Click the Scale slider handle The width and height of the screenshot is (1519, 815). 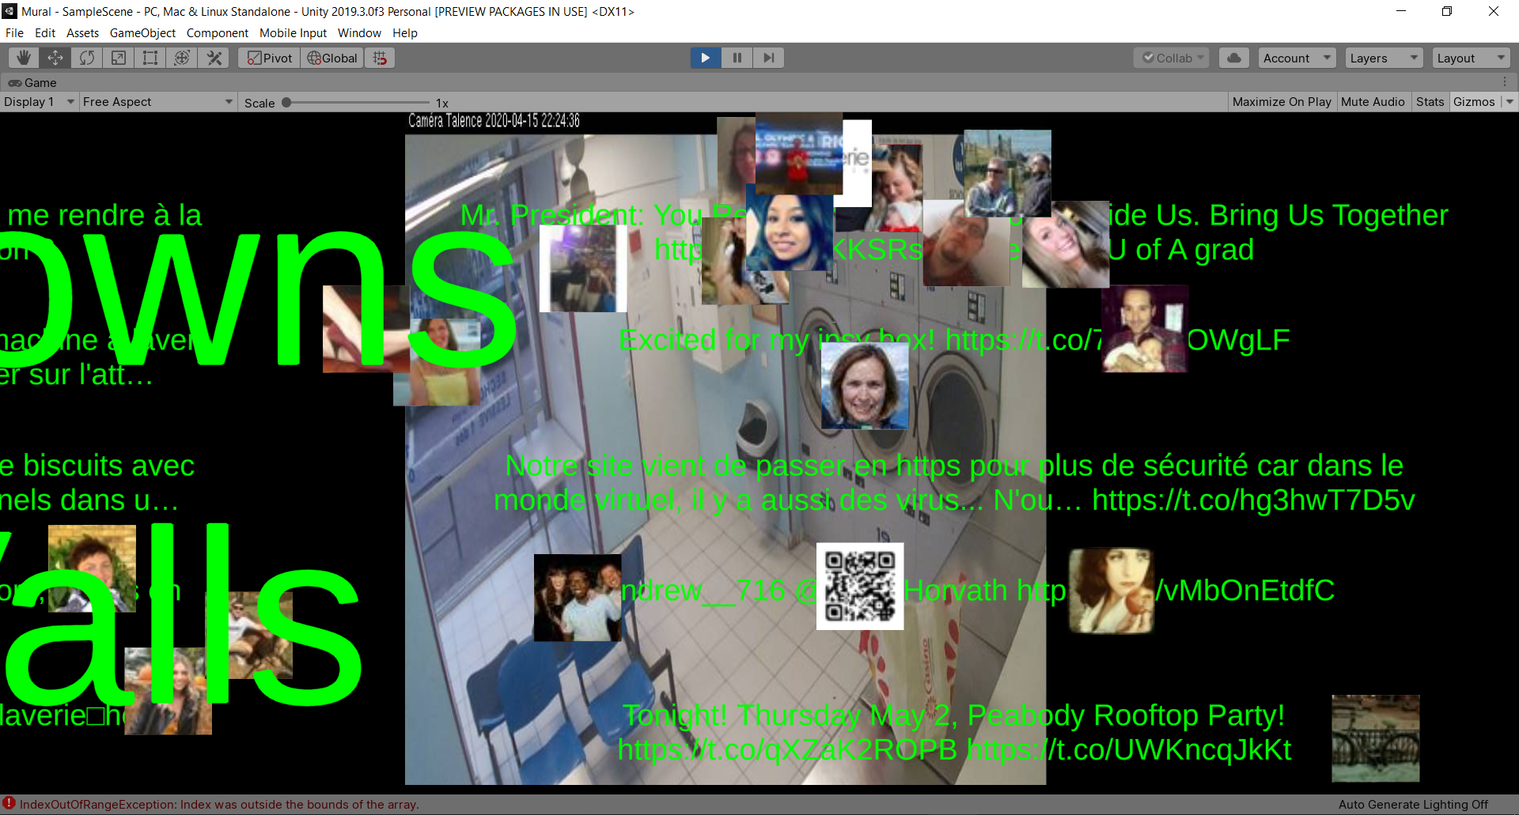(x=286, y=103)
